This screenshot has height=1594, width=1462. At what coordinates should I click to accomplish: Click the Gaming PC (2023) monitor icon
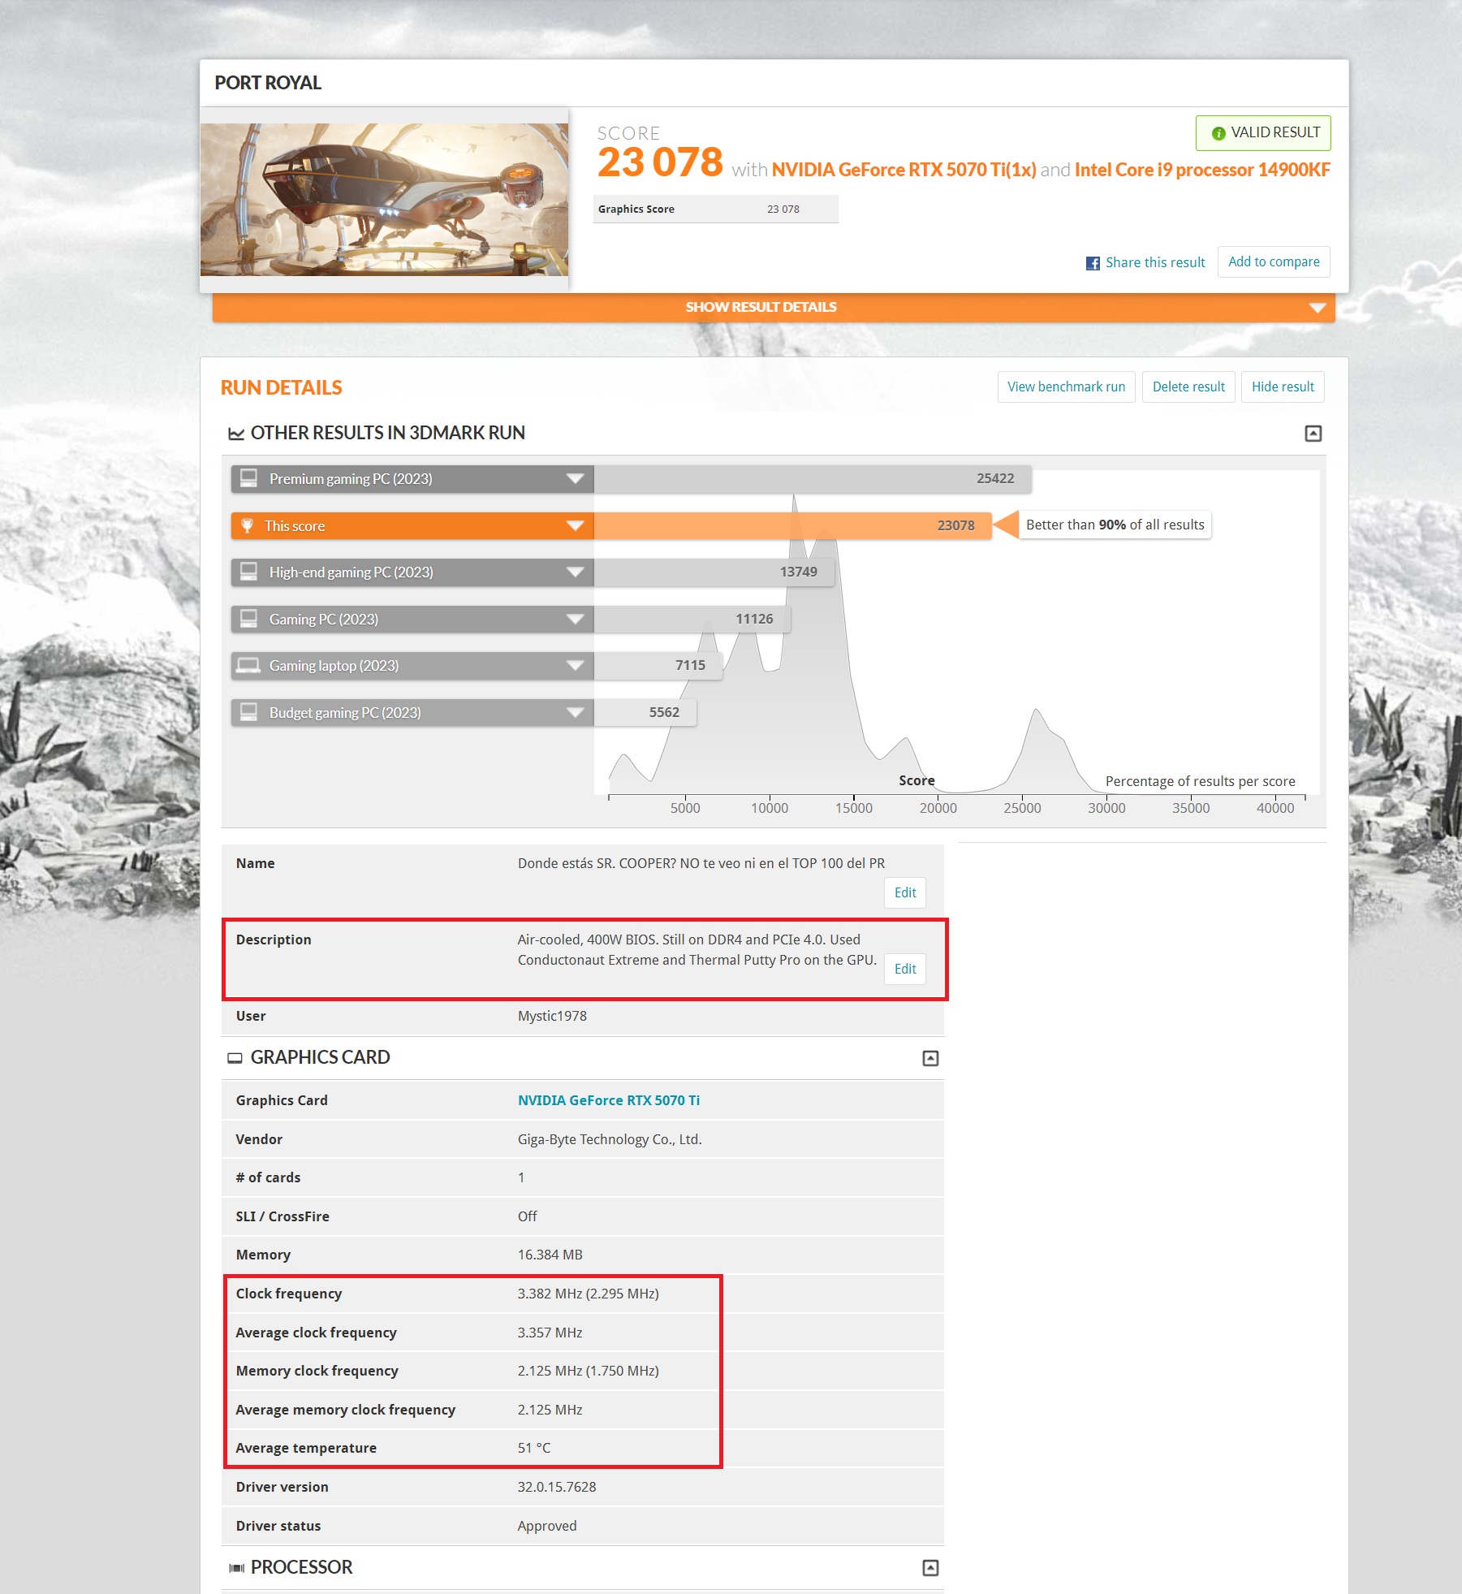(248, 619)
